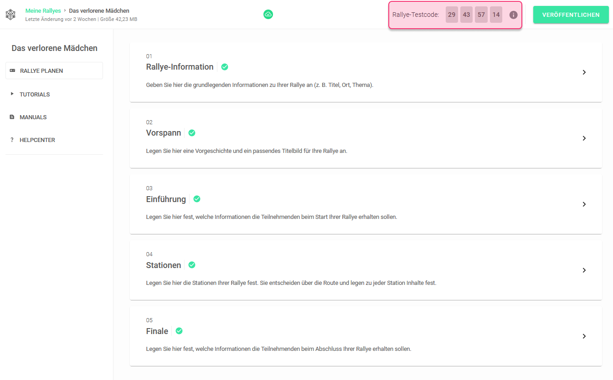This screenshot has width=613, height=380.
Task: Go to Meine Rallyes breadcrumb link
Action: click(43, 10)
